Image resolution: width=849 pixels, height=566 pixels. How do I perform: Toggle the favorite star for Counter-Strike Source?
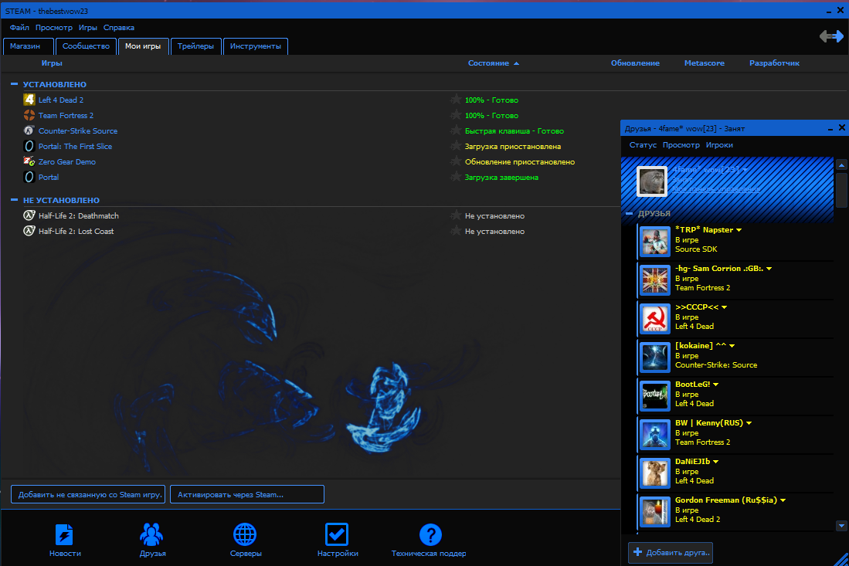tap(456, 130)
